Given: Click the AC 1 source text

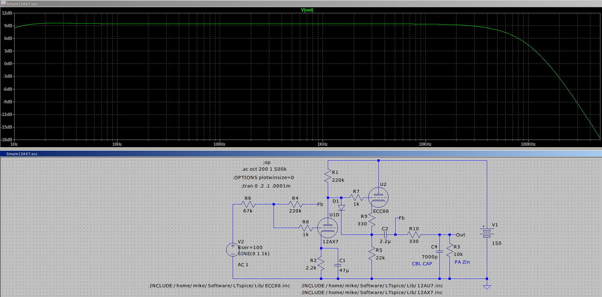Looking at the screenshot, I should click(x=243, y=265).
